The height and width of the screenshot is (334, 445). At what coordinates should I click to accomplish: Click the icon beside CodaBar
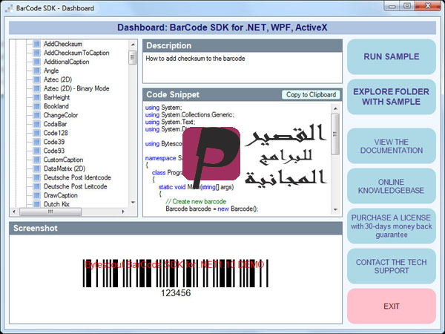point(36,124)
